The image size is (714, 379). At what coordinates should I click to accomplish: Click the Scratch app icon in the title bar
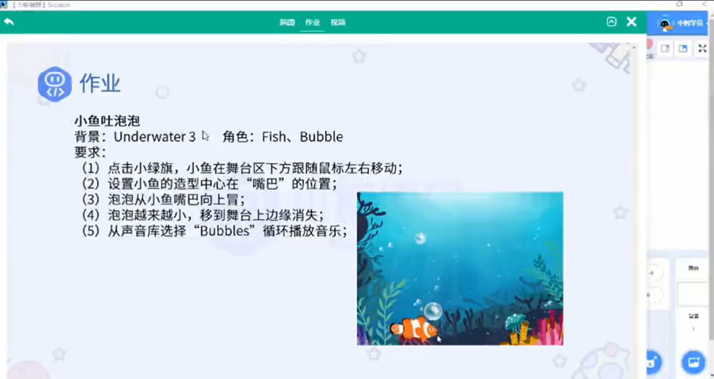coord(5,4)
